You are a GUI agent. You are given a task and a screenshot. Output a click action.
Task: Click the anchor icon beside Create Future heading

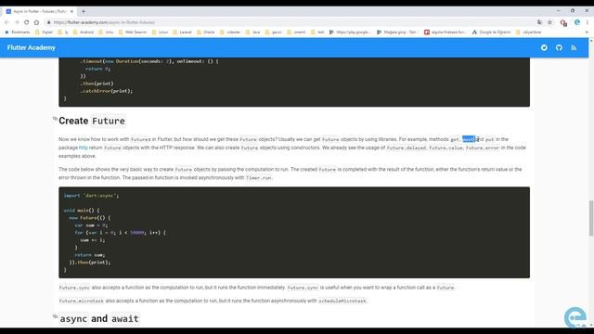click(x=55, y=119)
